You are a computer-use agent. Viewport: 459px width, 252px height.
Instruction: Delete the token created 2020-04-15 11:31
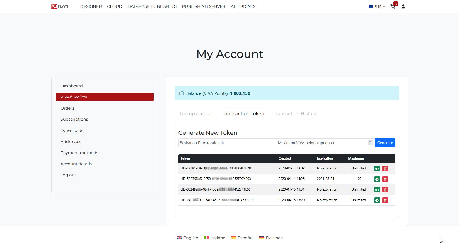[x=385, y=190]
